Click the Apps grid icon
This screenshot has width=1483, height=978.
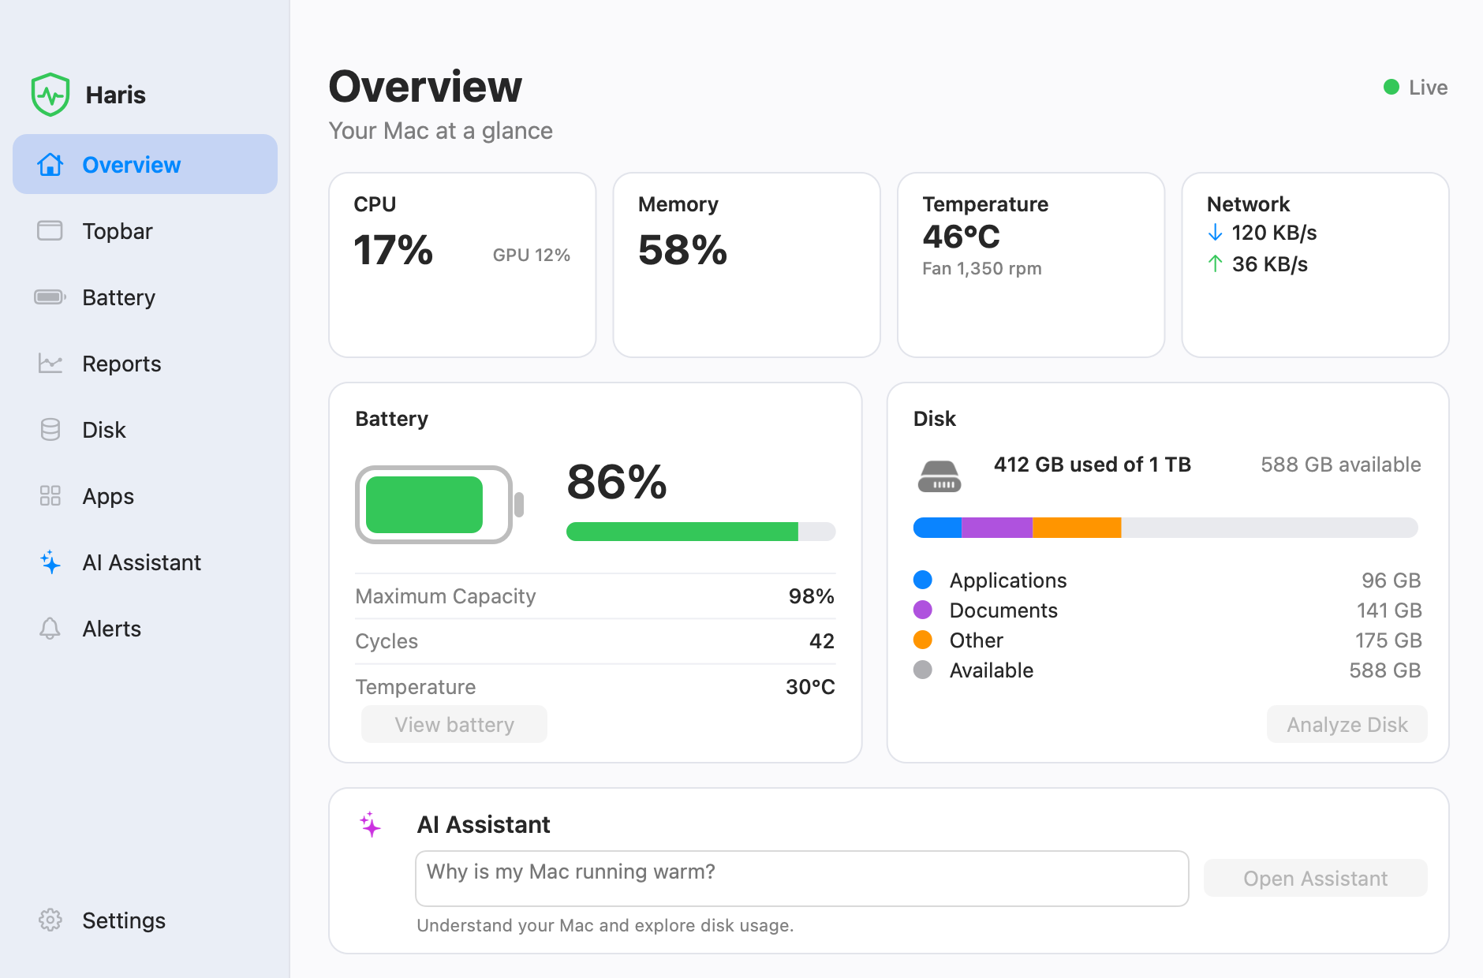coord(50,495)
